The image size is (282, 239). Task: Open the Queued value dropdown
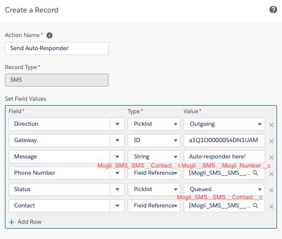224,189
